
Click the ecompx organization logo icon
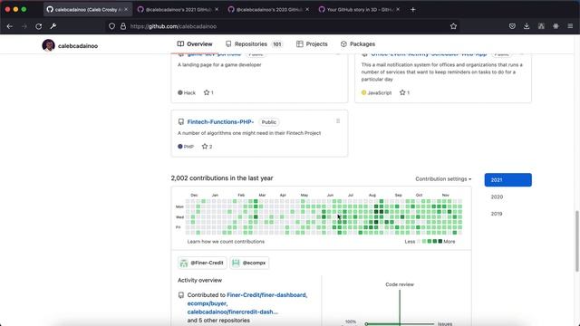[236, 263]
